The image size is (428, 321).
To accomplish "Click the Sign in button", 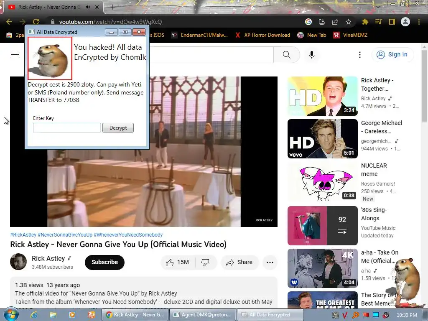I will pyautogui.click(x=392, y=55).
